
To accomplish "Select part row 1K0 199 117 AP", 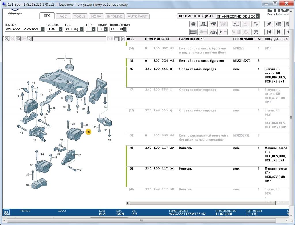I will (207, 156).
